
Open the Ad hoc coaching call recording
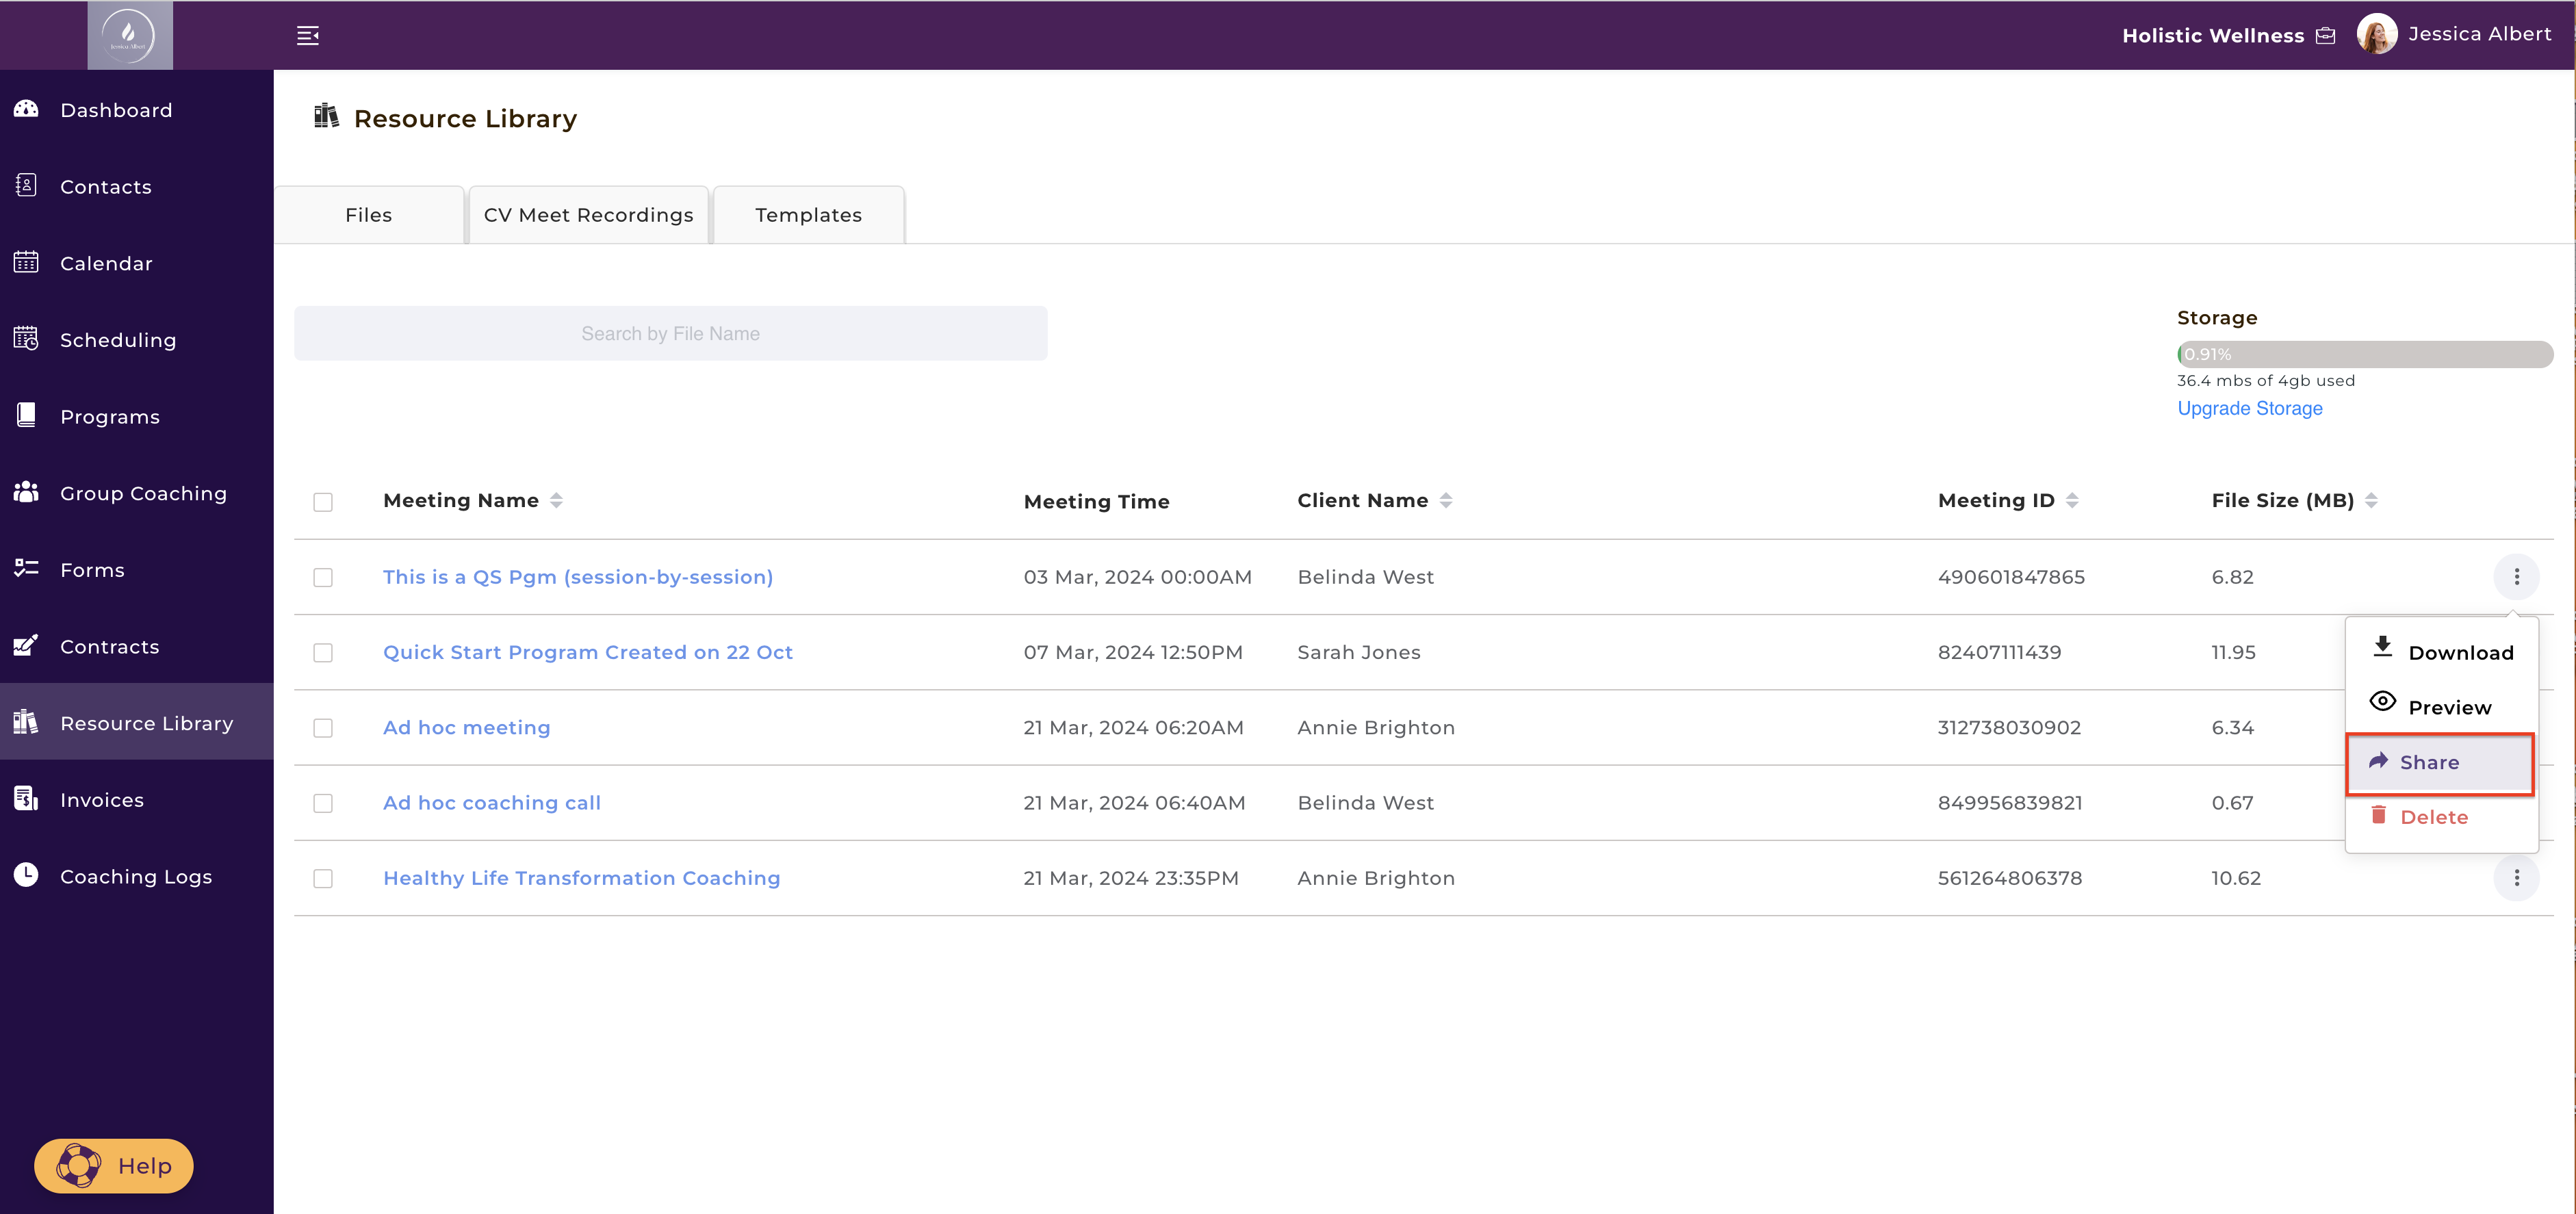click(492, 802)
